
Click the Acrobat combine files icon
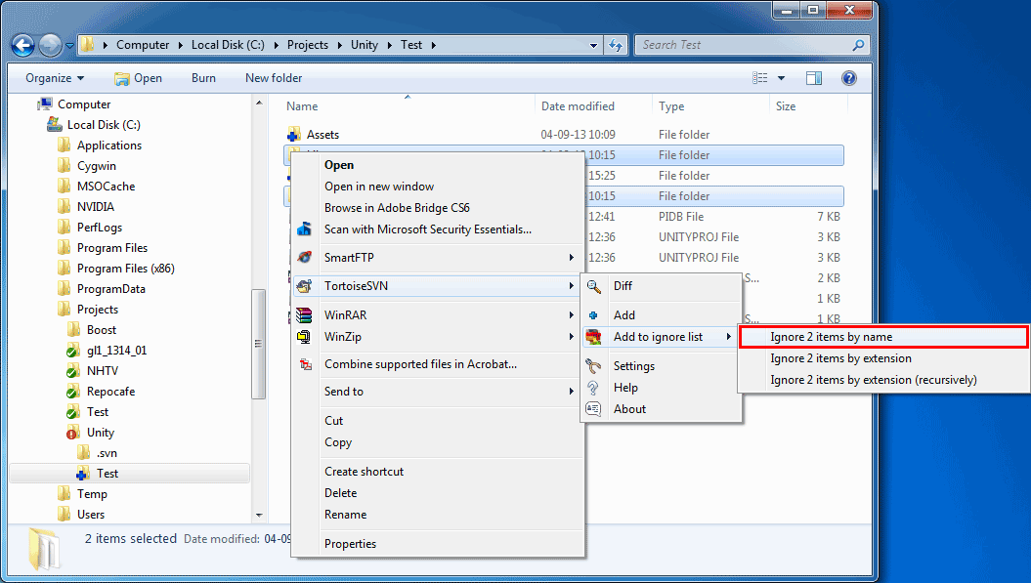tap(306, 363)
